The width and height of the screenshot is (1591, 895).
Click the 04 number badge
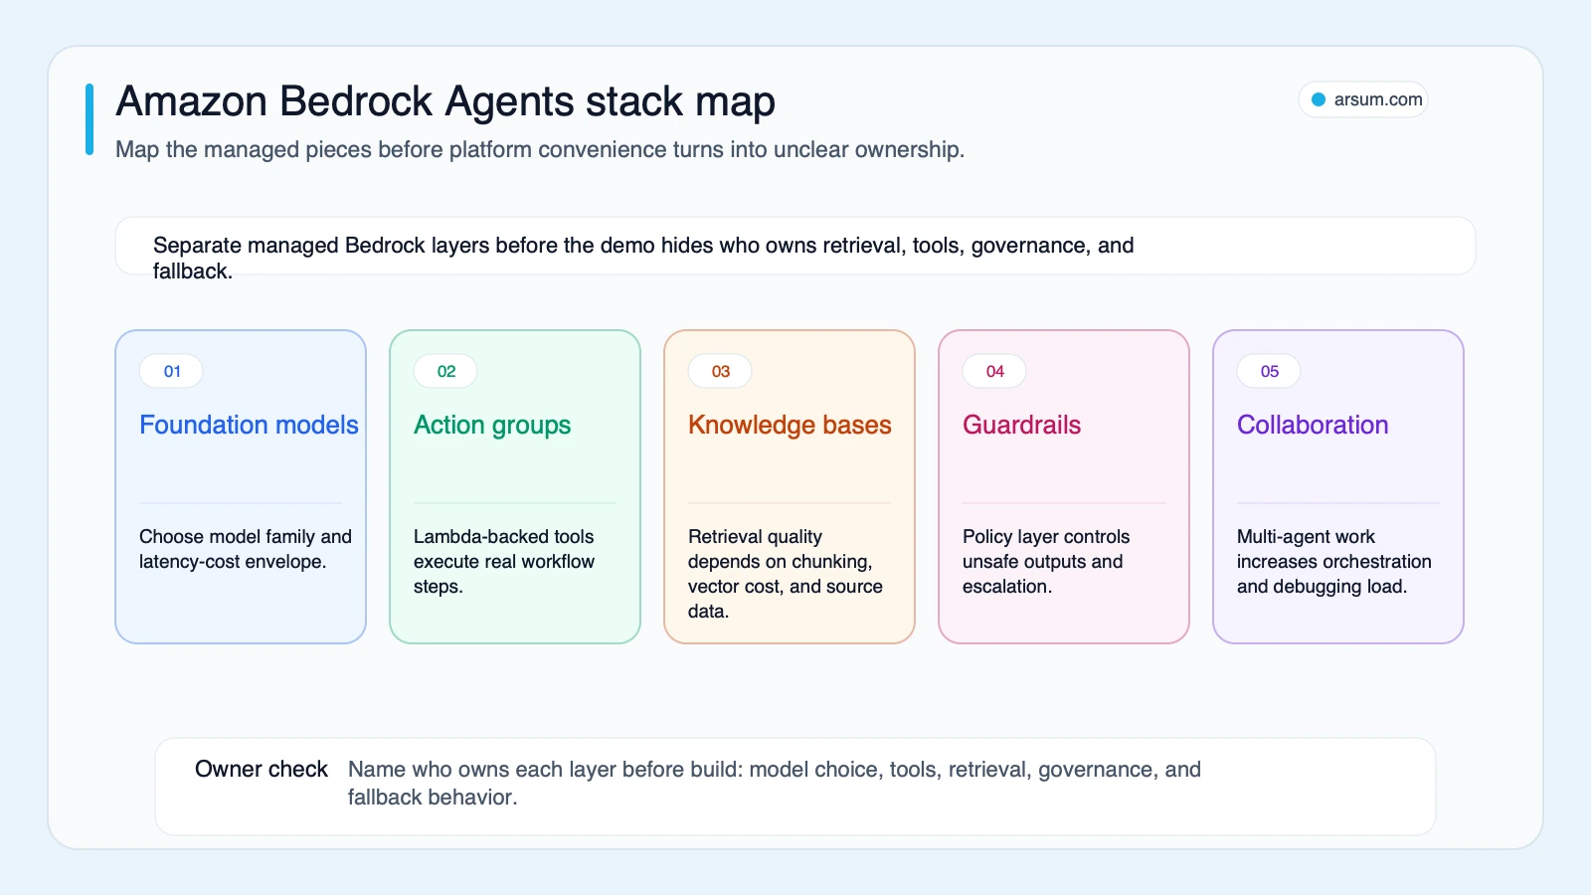pyautogui.click(x=995, y=371)
